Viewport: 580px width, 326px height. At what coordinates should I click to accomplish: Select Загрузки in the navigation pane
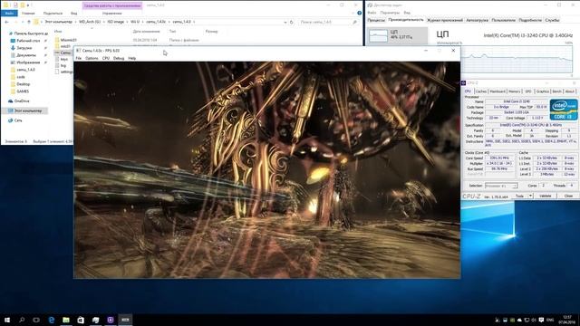[24, 48]
